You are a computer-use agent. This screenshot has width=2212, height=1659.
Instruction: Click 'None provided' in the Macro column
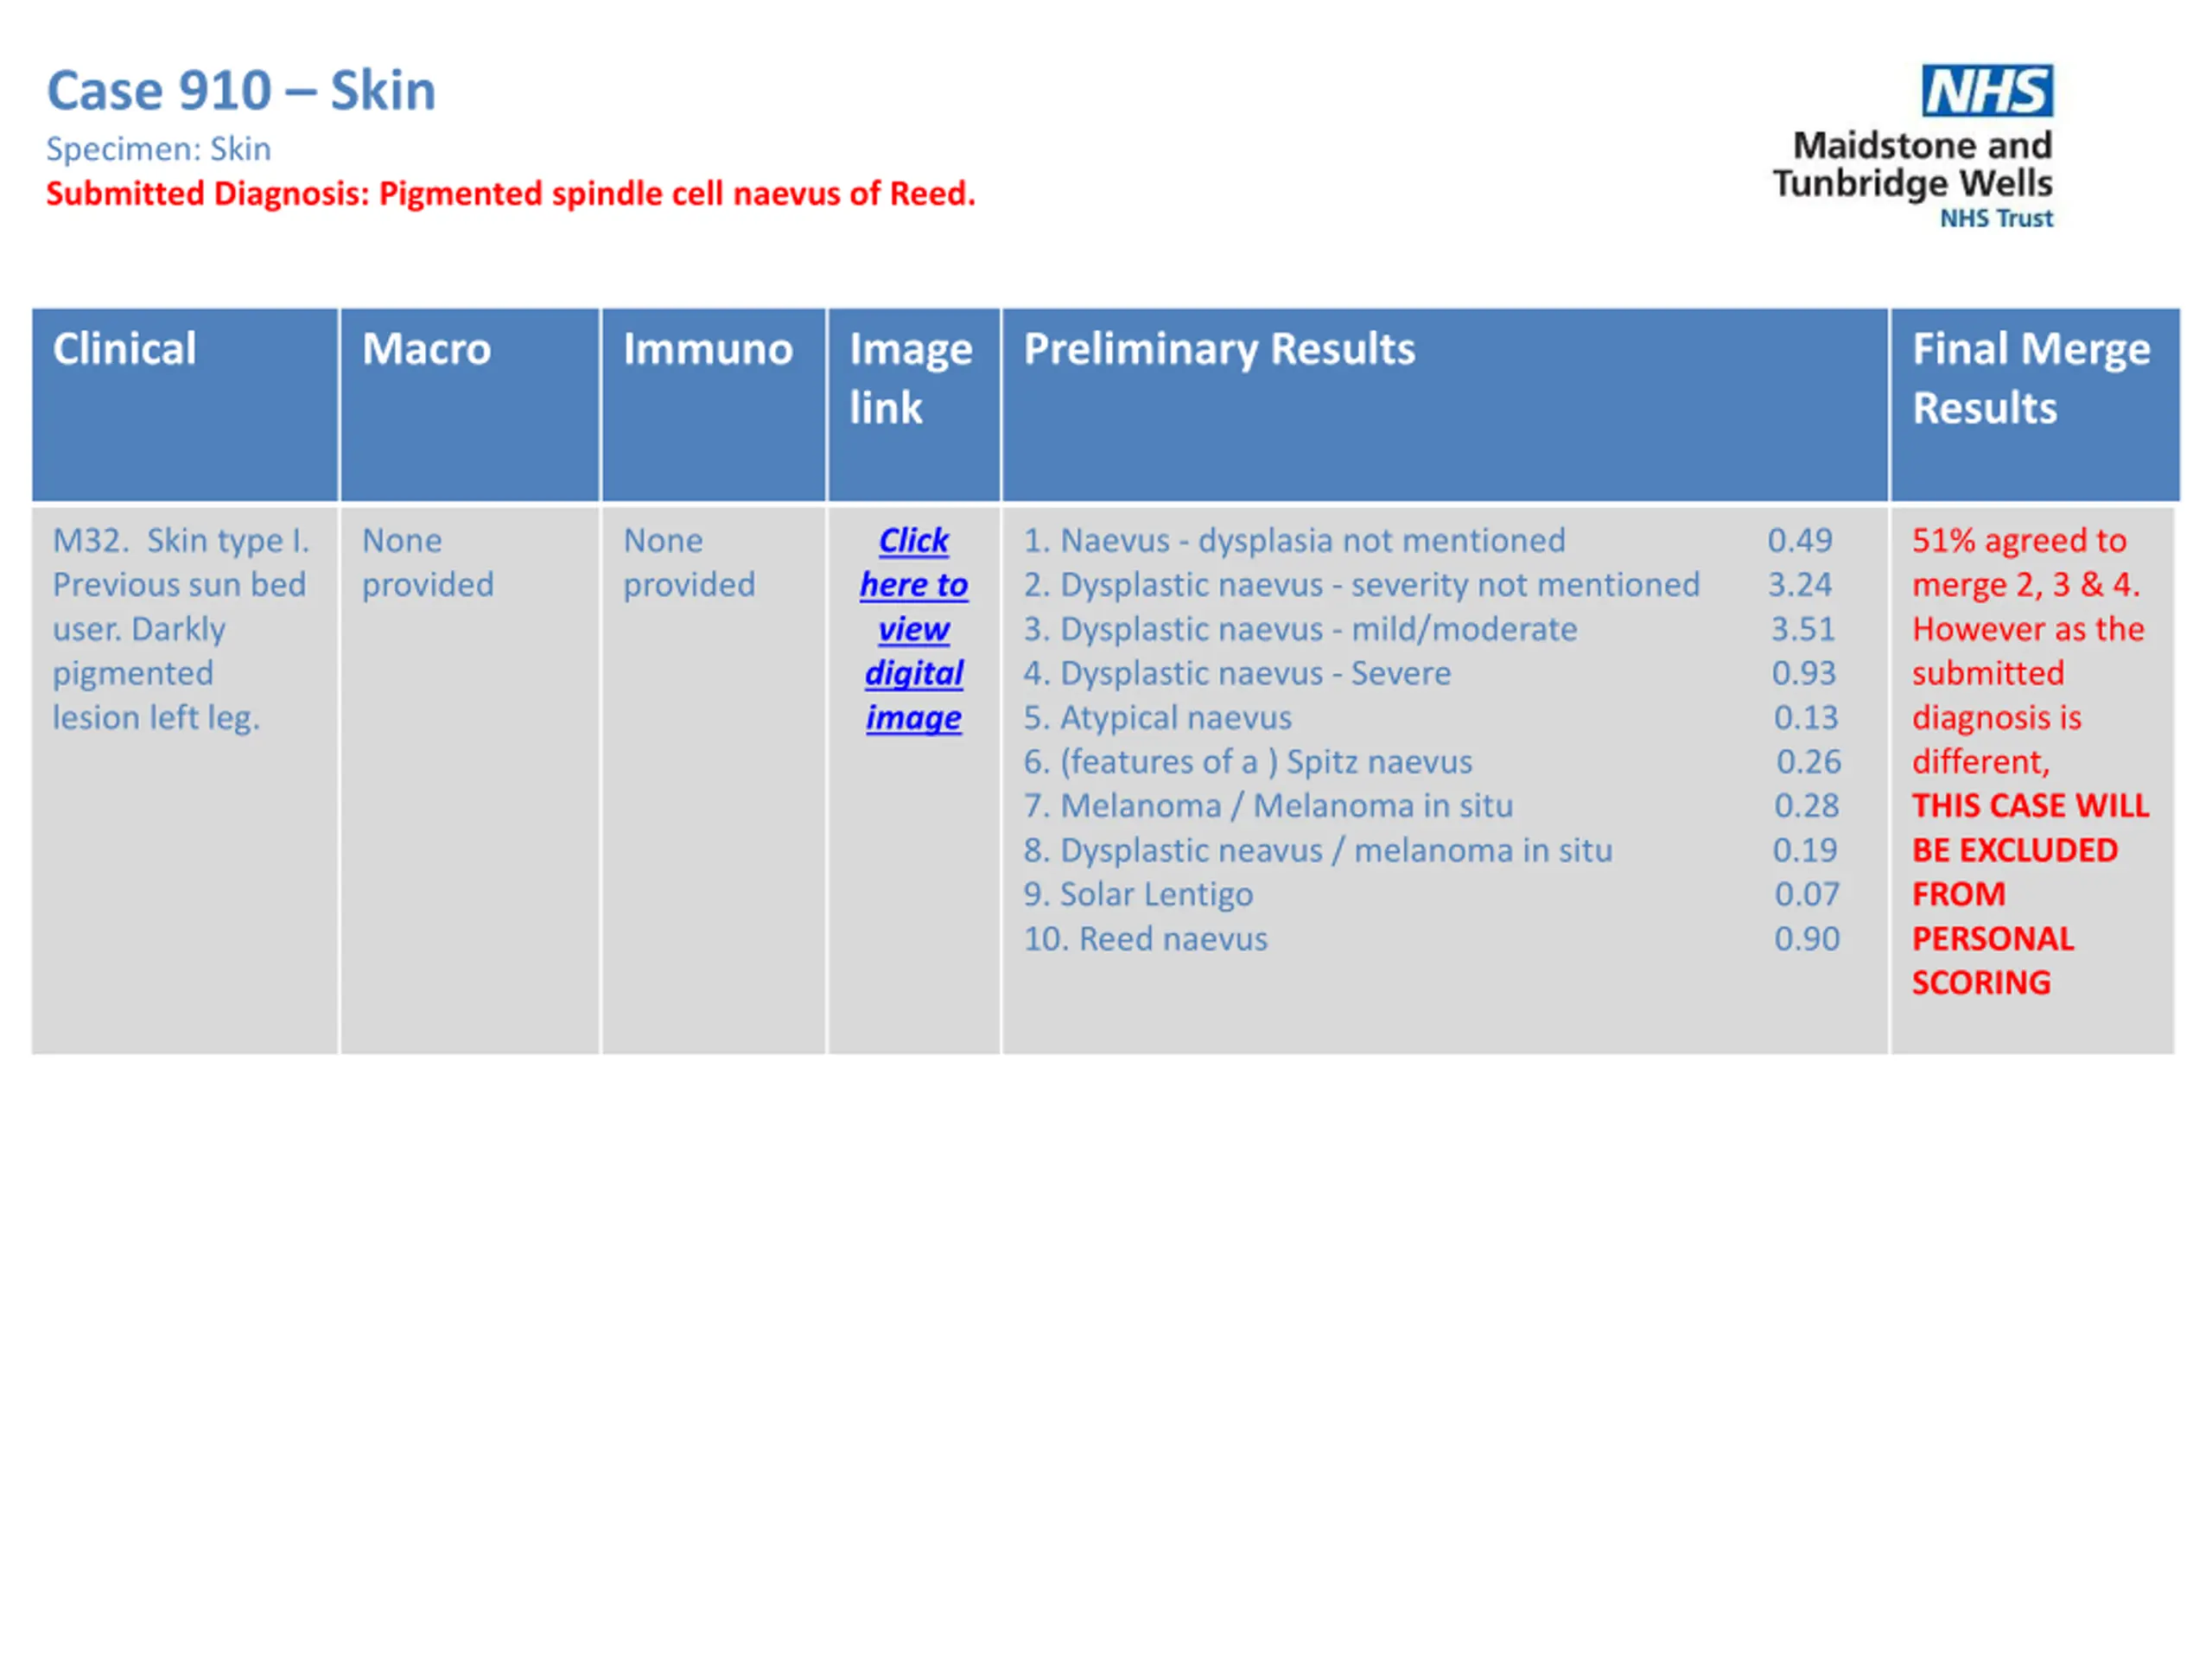point(428,562)
